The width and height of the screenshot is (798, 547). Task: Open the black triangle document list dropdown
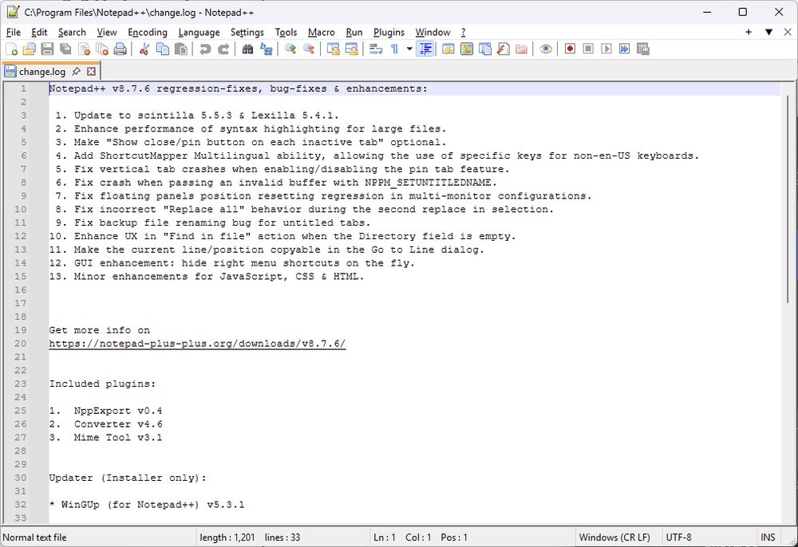[768, 32]
